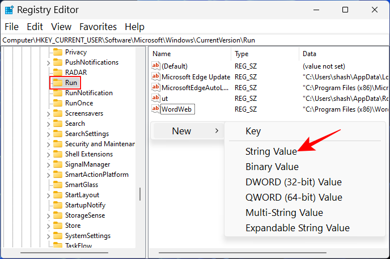Click the registry path address bar
The height and width of the screenshot is (259, 390).
[195, 40]
